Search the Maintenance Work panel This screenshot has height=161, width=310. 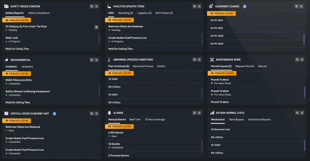(297, 60)
